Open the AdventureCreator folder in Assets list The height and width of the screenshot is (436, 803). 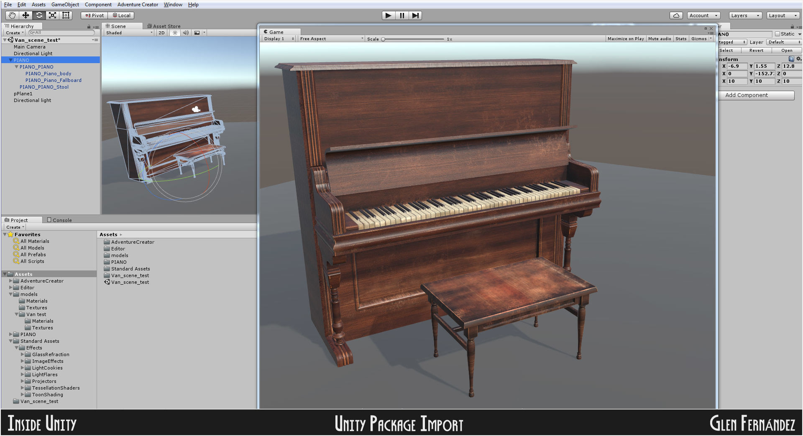coord(129,242)
